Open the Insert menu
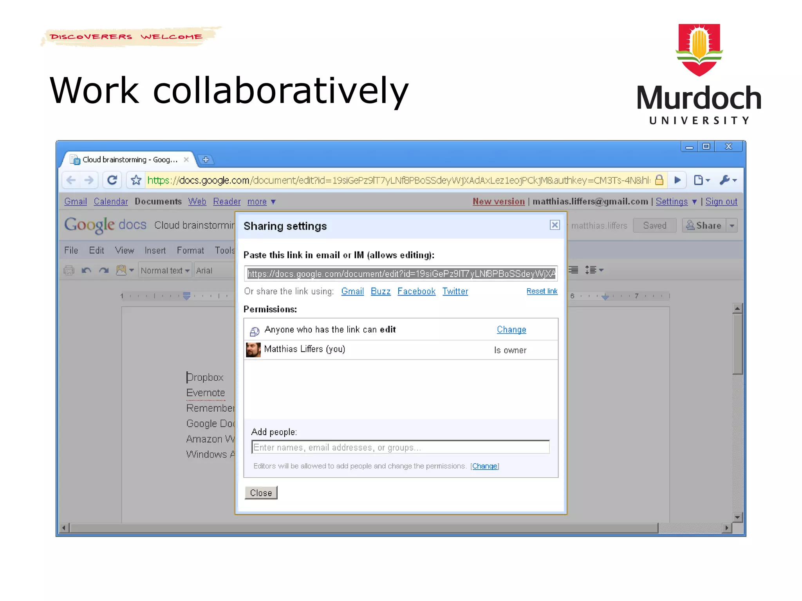The width and height of the screenshot is (802, 601). pyautogui.click(x=155, y=250)
